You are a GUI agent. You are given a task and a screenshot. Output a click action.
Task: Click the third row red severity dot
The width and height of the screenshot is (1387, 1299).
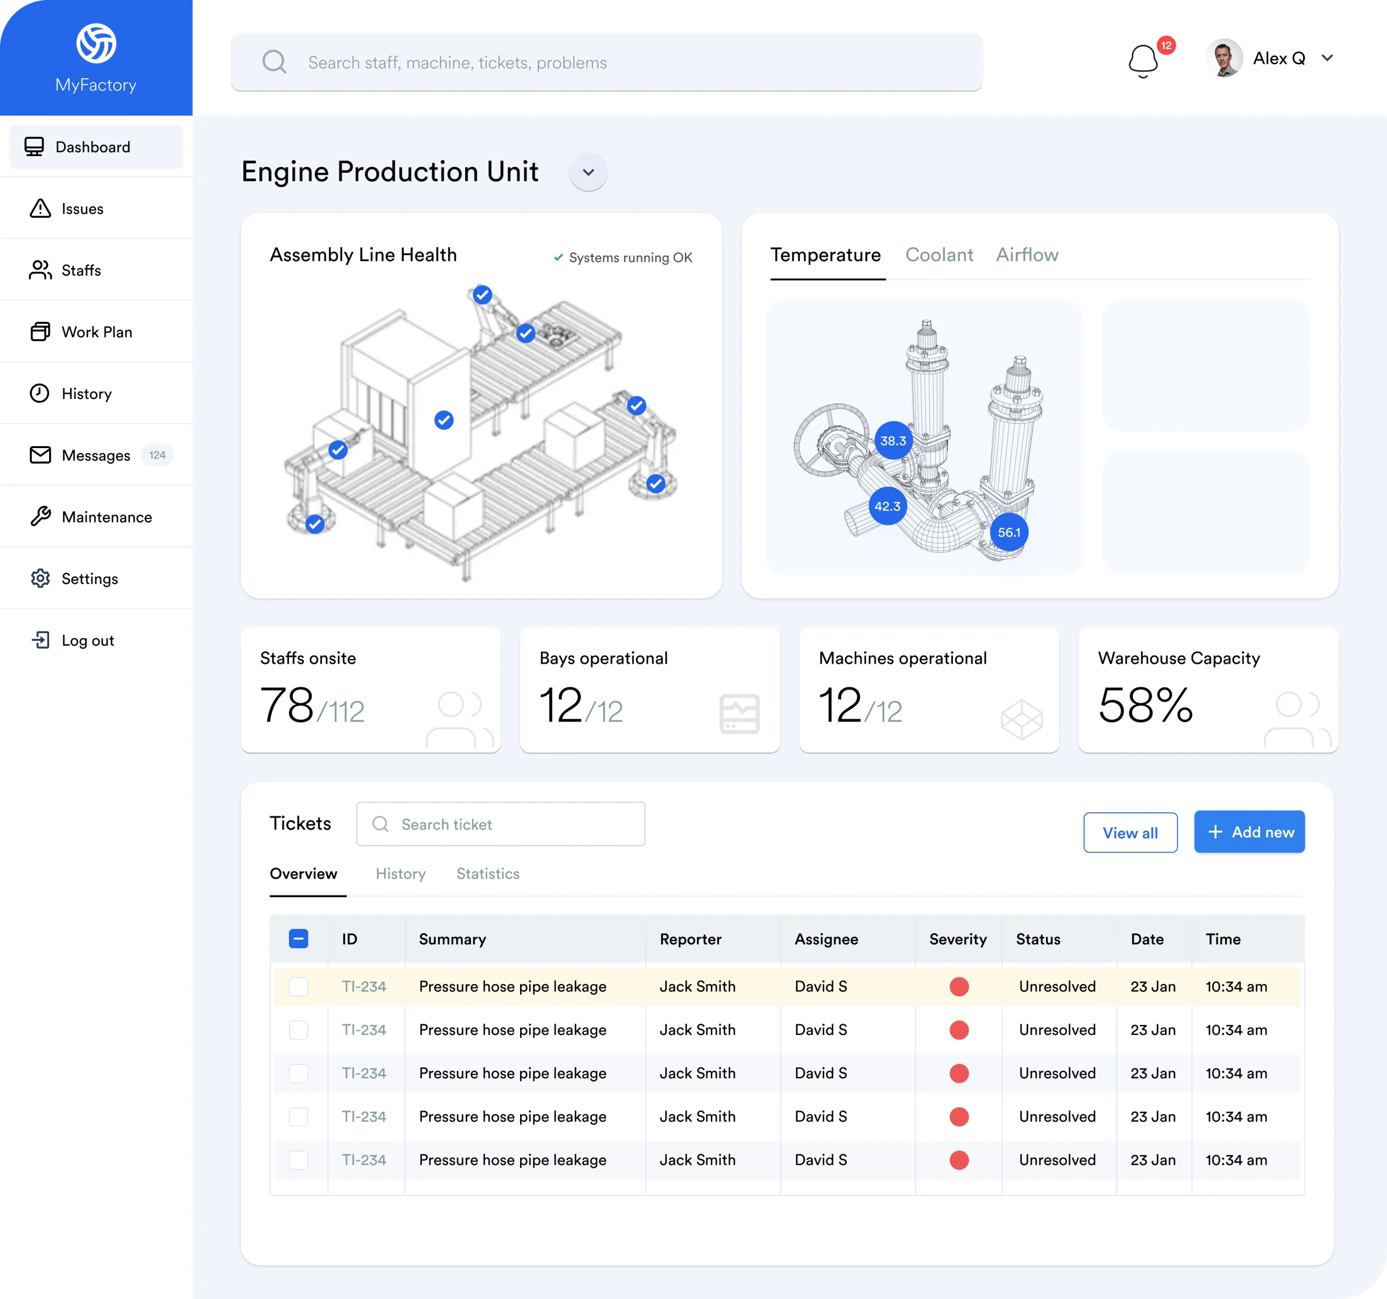click(959, 1073)
